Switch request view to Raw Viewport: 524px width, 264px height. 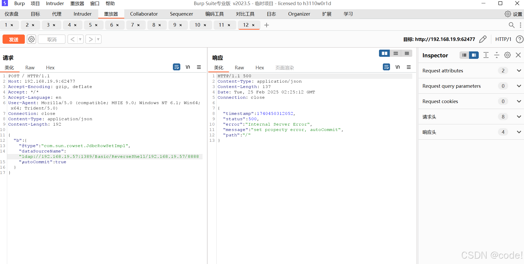pyautogui.click(x=30, y=68)
